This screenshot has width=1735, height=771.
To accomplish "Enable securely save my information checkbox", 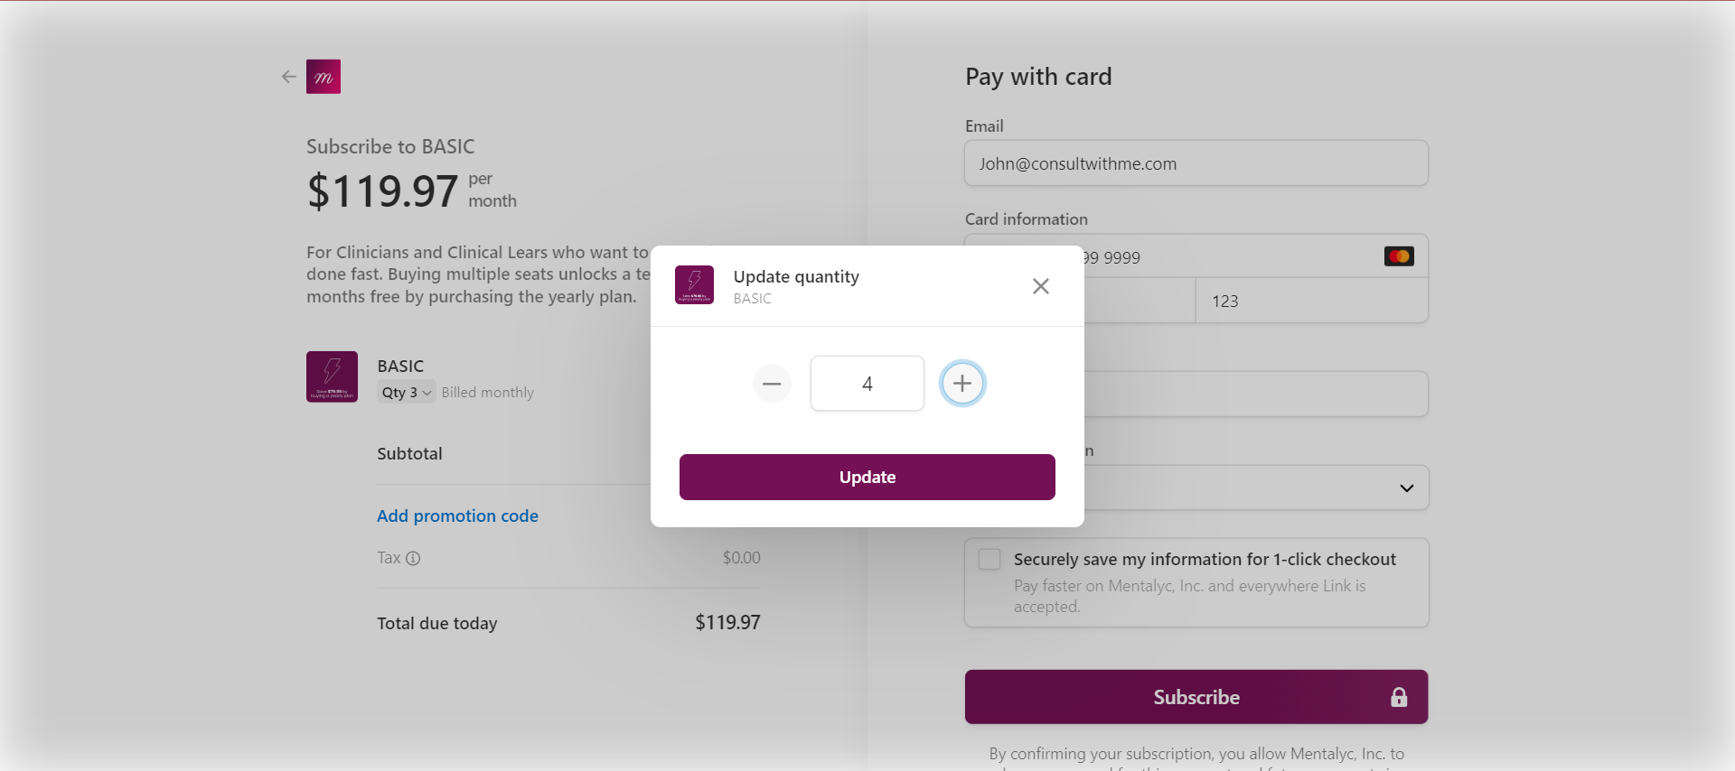I will (989, 559).
